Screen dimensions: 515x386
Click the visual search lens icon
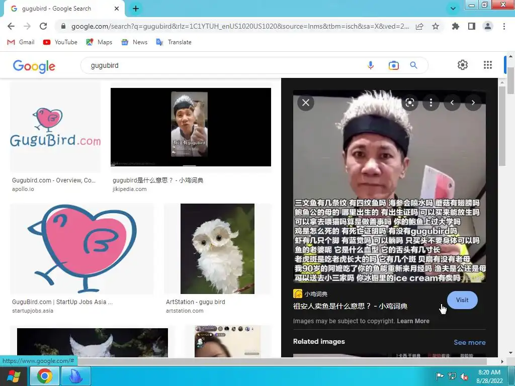click(x=410, y=103)
